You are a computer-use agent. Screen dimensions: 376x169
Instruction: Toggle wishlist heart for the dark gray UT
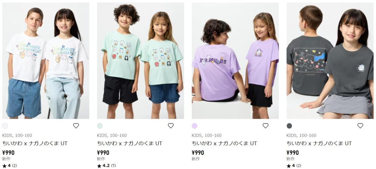pos(360,126)
